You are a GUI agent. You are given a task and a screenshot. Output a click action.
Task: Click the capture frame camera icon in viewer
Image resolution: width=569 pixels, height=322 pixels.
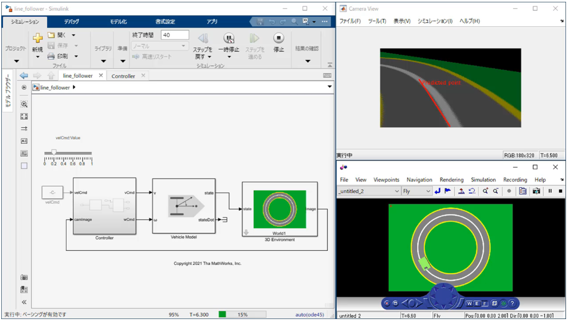click(536, 191)
